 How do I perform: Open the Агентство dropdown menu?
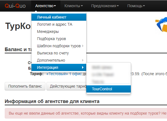point(45,6)
